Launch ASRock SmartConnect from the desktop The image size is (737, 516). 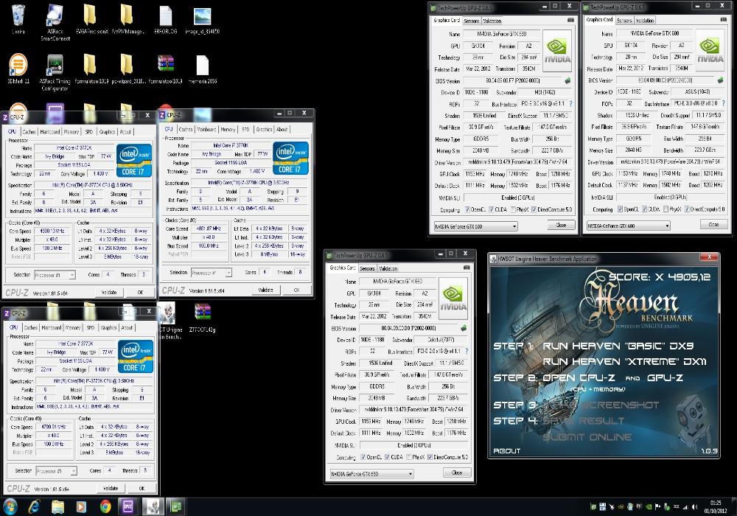55,21
